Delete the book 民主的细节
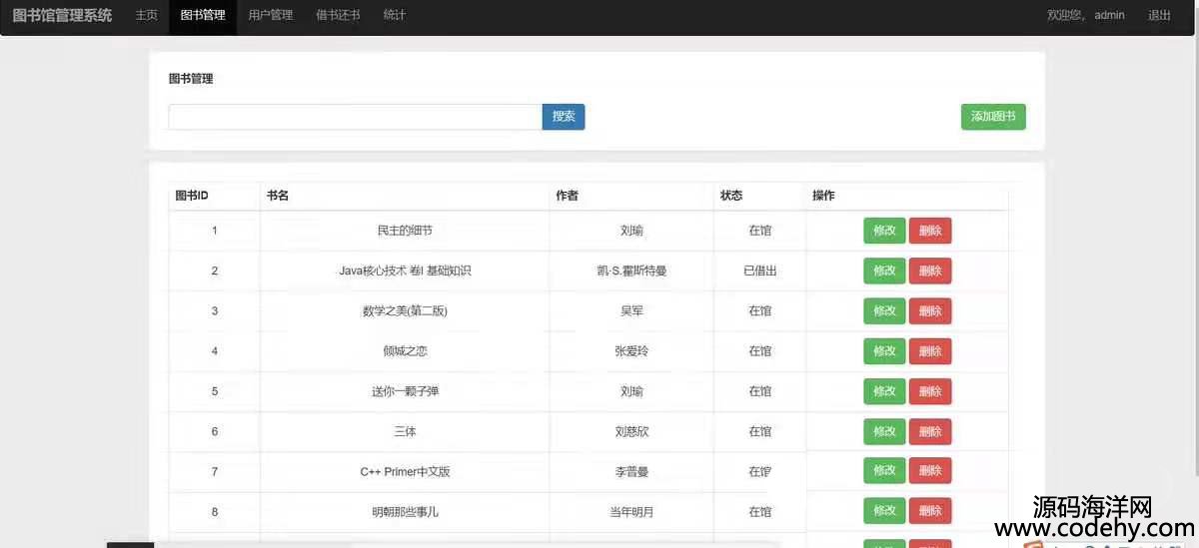The height and width of the screenshot is (548, 1199). point(929,231)
